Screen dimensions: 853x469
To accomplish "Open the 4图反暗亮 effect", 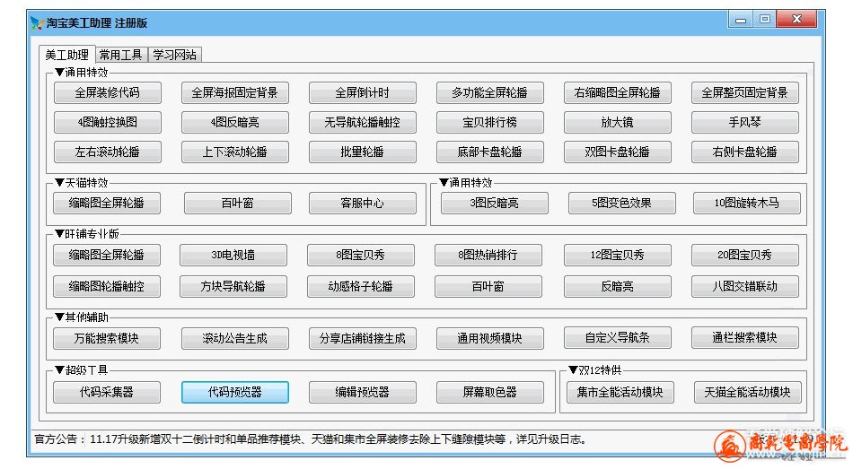I will [235, 122].
